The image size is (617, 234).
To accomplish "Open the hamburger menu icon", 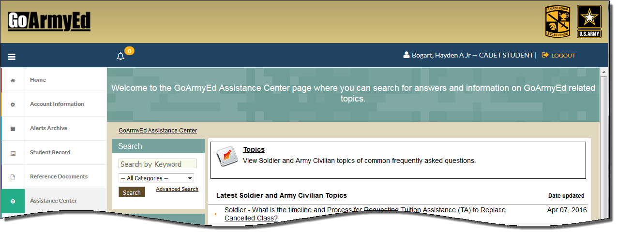I will click(x=12, y=57).
